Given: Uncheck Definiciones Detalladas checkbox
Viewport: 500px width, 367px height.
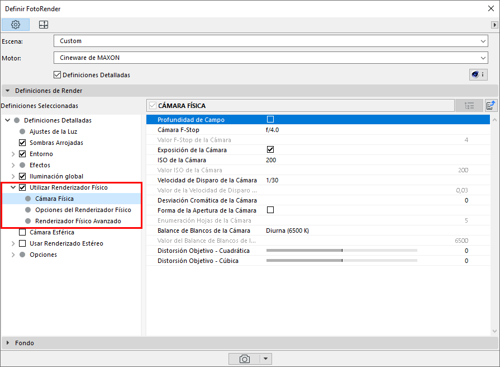Looking at the screenshot, I should 58,75.
